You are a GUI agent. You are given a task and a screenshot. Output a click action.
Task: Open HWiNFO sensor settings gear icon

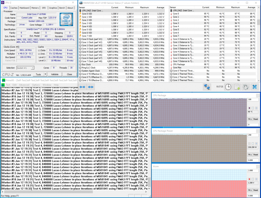[x=246, y=86]
